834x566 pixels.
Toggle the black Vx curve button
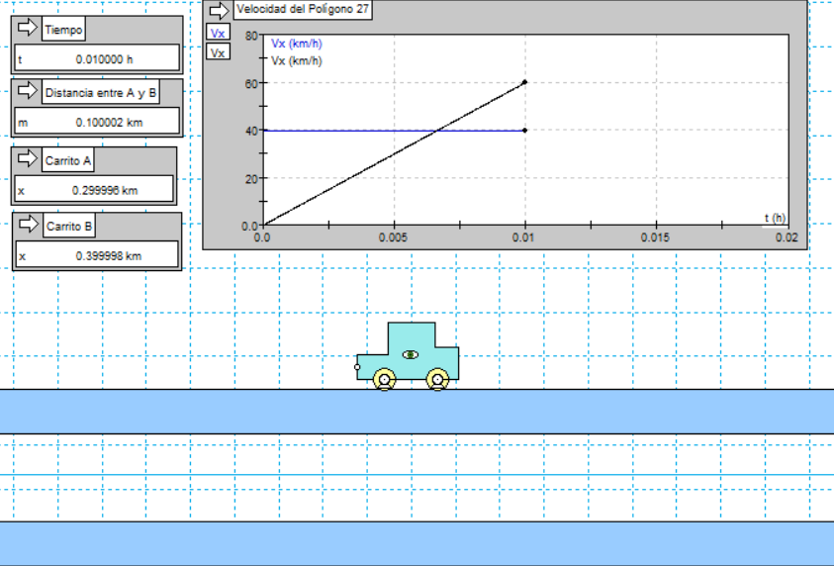click(x=219, y=50)
